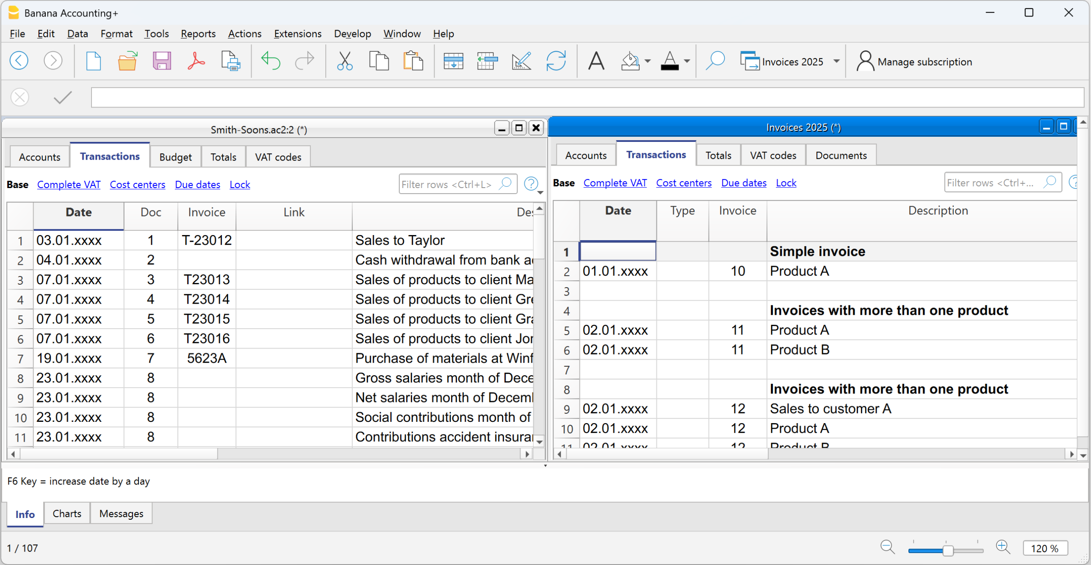
Task: Open the Invoices 2025 window dropdown
Action: tap(836, 61)
